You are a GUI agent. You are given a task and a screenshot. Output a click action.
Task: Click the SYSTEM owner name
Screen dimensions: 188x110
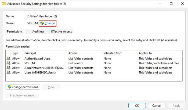pos(32,23)
